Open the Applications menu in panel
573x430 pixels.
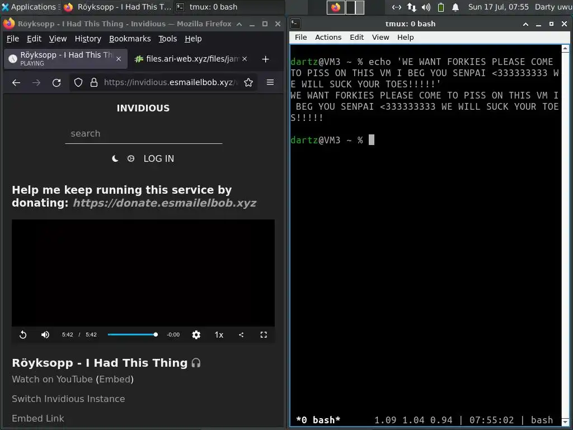31,7
